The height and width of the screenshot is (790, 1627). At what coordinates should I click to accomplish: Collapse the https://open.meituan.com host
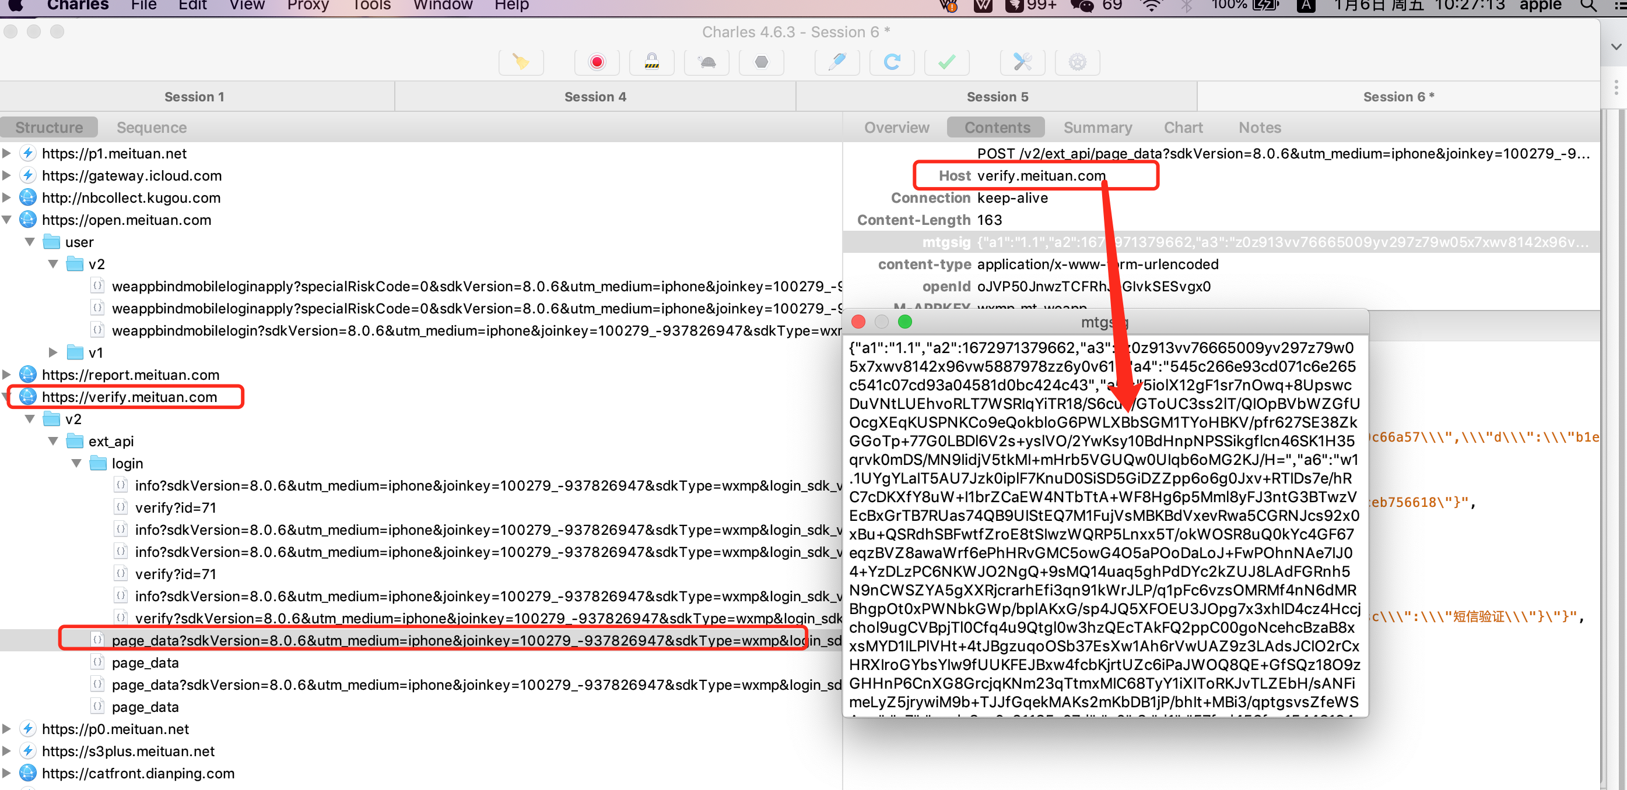click(x=7, y=220)
